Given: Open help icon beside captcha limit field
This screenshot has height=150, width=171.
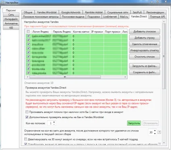Looking at the screenshot, I should coord(159,132).
